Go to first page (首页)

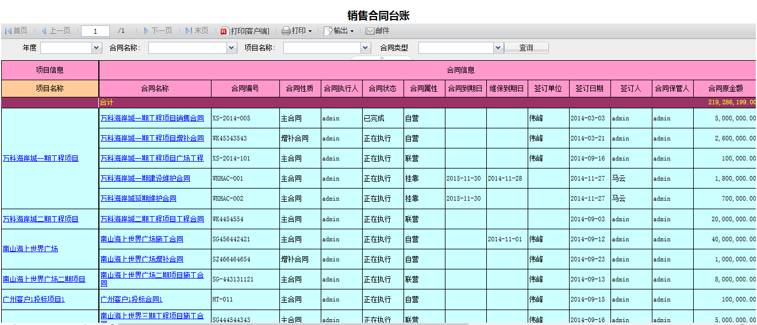(x=16, y=31)
